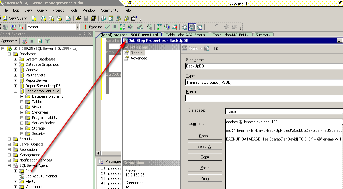This screenshot has width=343, height=189.
Task: Expand the System Databases node
Action: (16, 59)
